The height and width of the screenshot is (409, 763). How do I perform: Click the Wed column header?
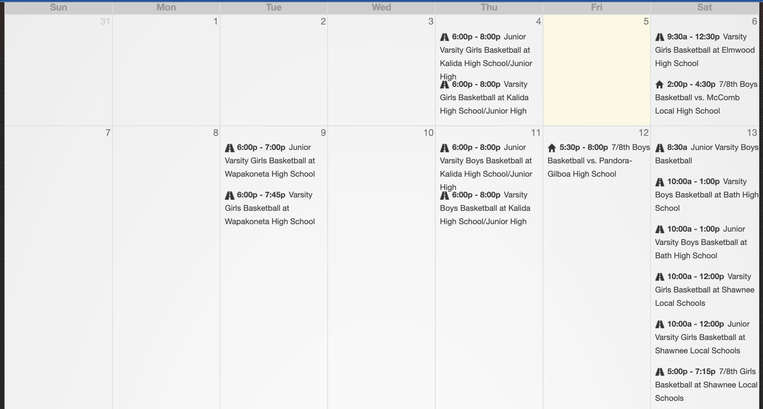pyautogui.click(x=381, y=7)
